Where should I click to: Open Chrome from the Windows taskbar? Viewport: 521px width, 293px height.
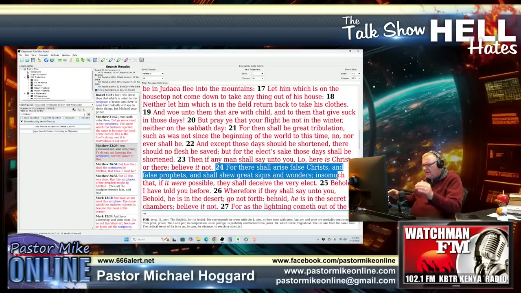(x=214, y=239)
